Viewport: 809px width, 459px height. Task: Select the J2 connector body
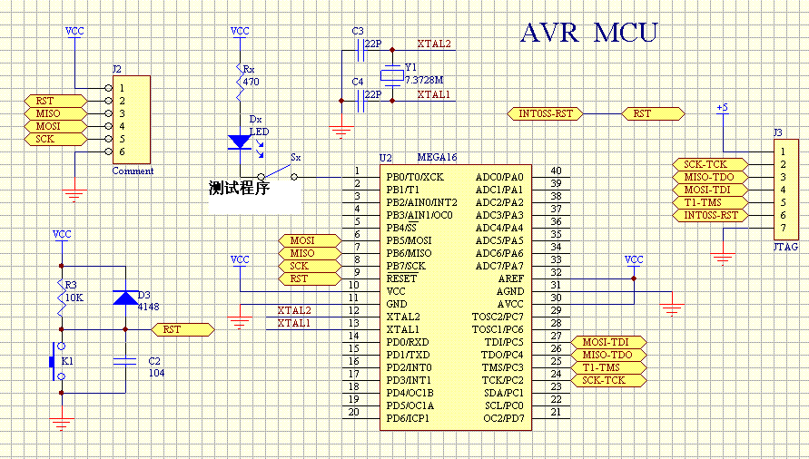(130, 119)
